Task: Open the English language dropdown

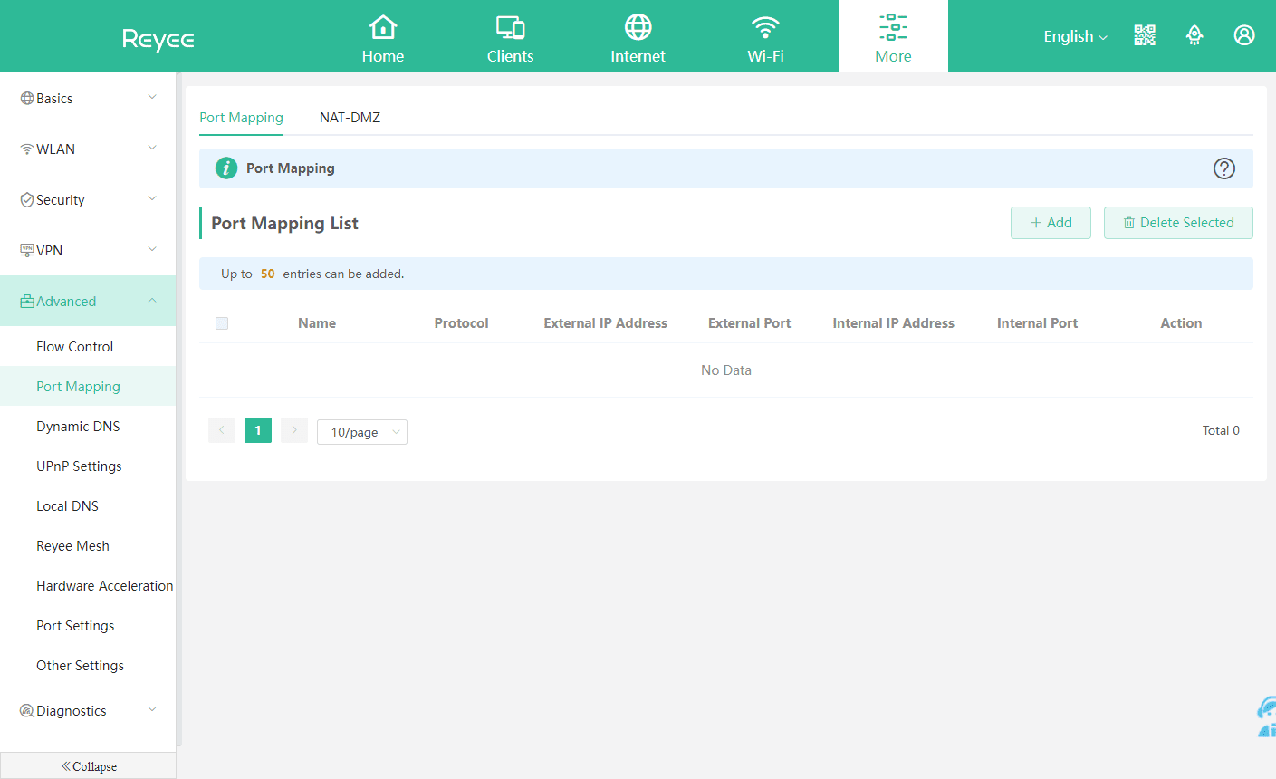Action: tap(1075, 37)
